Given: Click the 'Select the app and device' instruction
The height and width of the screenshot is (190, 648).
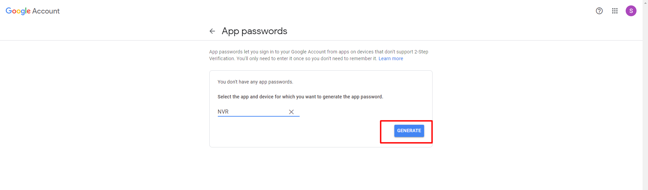Looking at the screenshot, I should coord(300,97).
